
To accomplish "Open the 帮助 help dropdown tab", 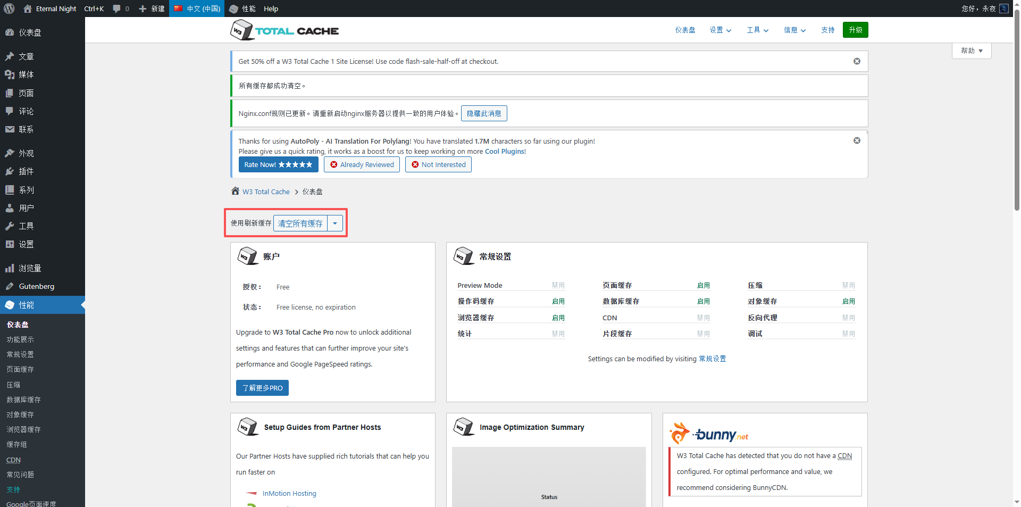I will click(972, 51).
